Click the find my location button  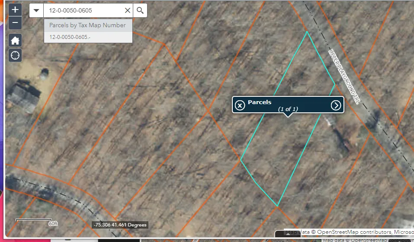[x=15, y=56]
